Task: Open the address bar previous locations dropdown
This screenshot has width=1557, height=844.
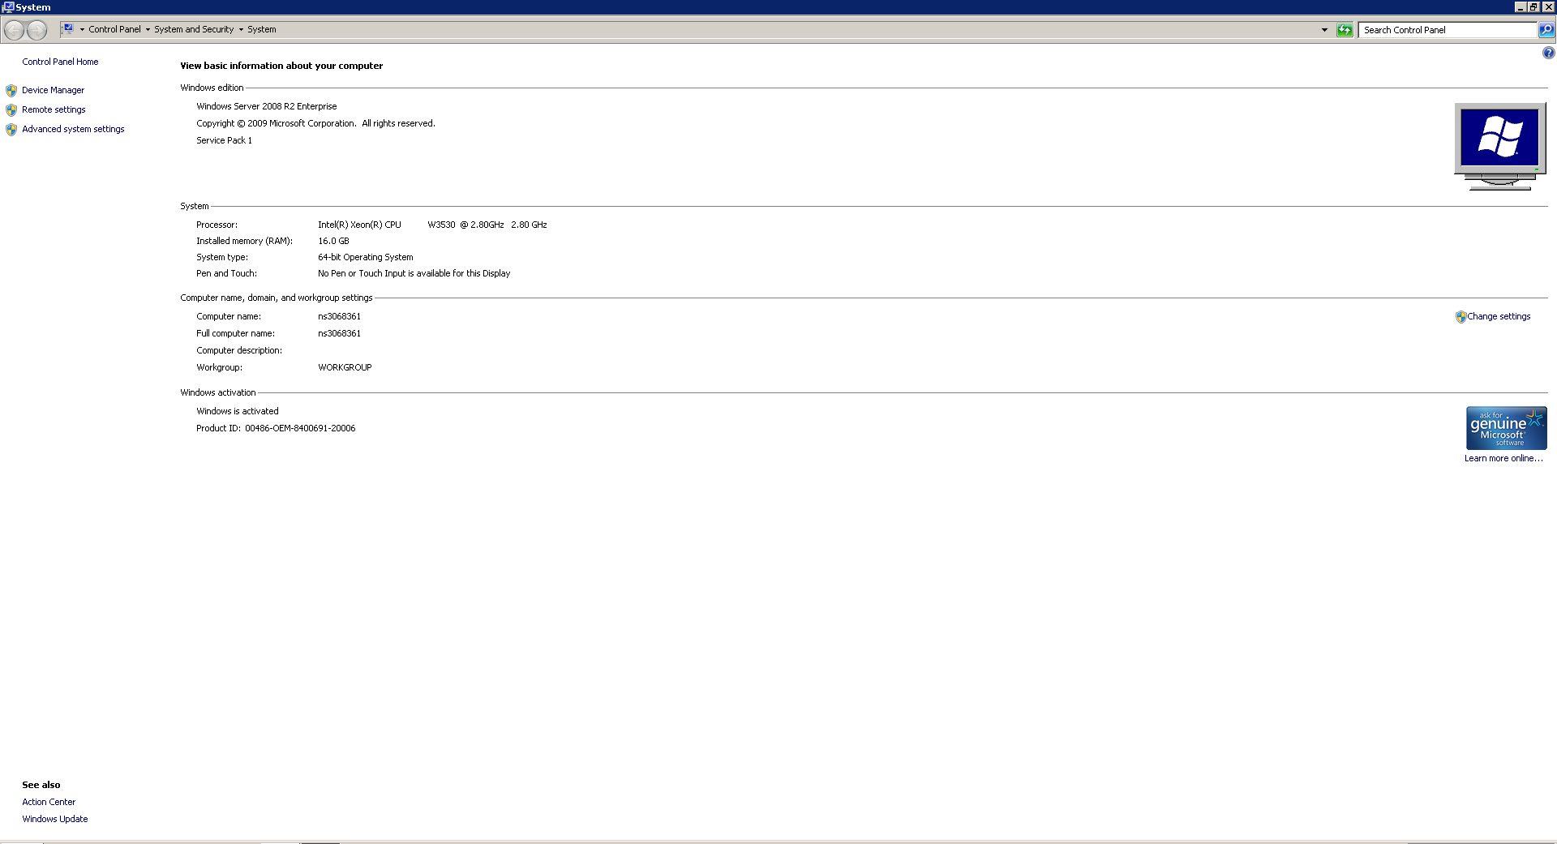Action: 1324,30
